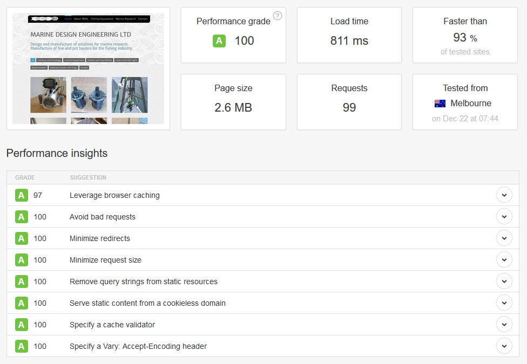The width and height of the screenshot is (527, 364).
Task: Click the A badge for Vary: Accept-Encoding header row
Action: 22,346
